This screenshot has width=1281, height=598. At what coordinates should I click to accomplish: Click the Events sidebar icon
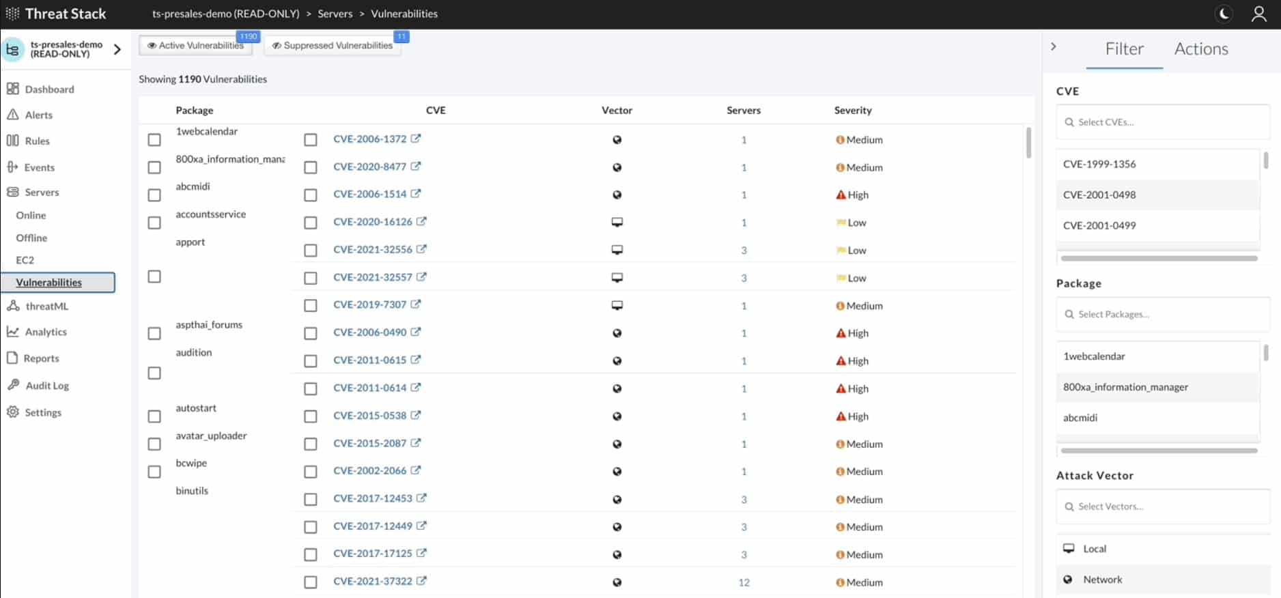tap(12, 167)
